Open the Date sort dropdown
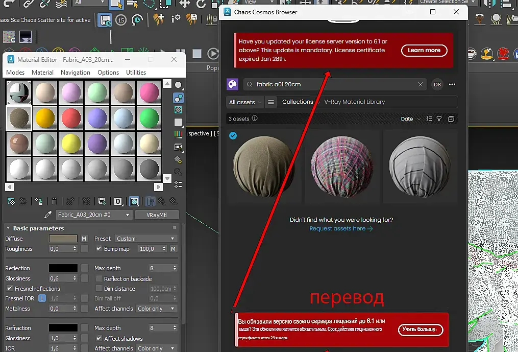The width and height of the screenshot is (518, 352). 411,119
